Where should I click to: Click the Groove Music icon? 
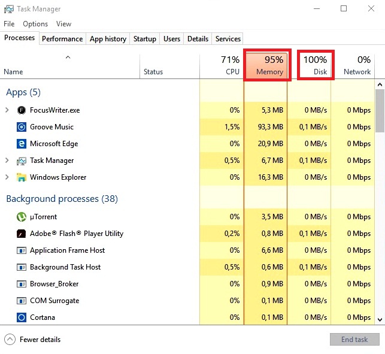(x=22, y=127)
